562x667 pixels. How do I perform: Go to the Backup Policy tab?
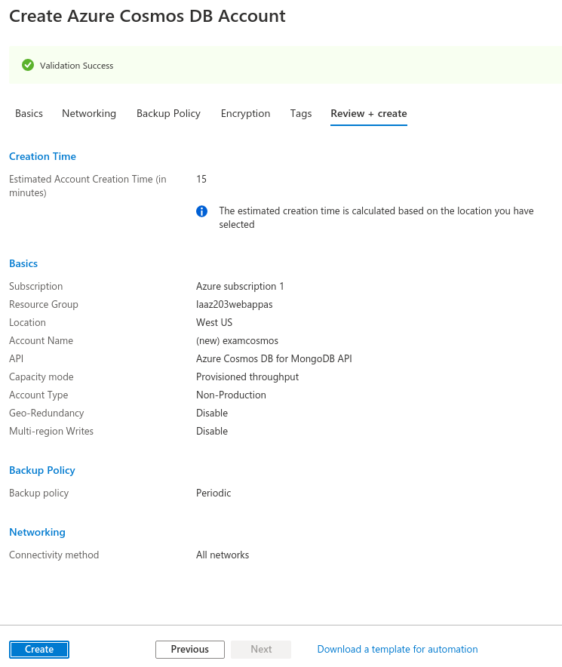tap(168, 113)
